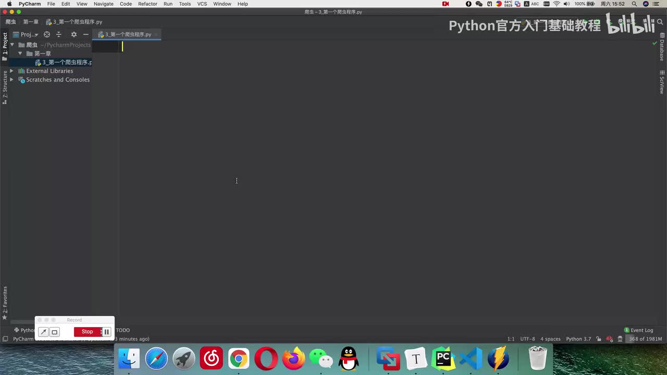Screen dimensions: 667x375
Task: Open the Project view dropdown
Action: click(x=26, y=34)
